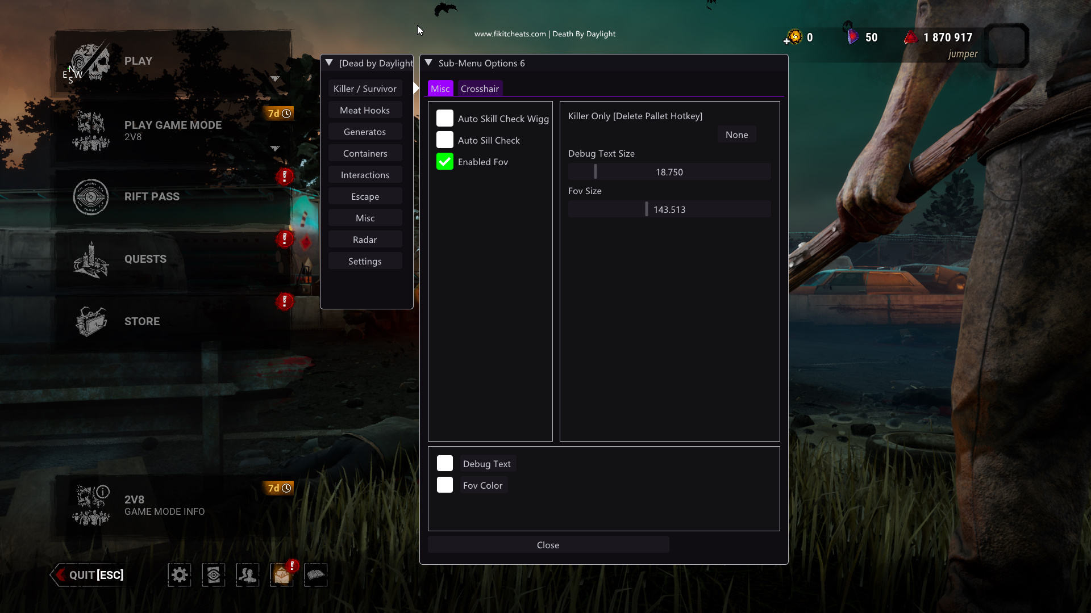Click the Rift Pass emblem icon
Image resolution: width=1091 pixels, height=613 pixels.
(91, 197)
